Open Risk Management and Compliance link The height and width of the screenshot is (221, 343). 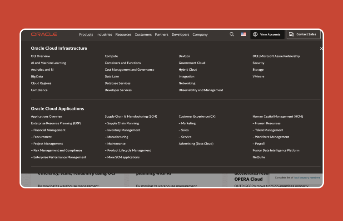(56, 150)
